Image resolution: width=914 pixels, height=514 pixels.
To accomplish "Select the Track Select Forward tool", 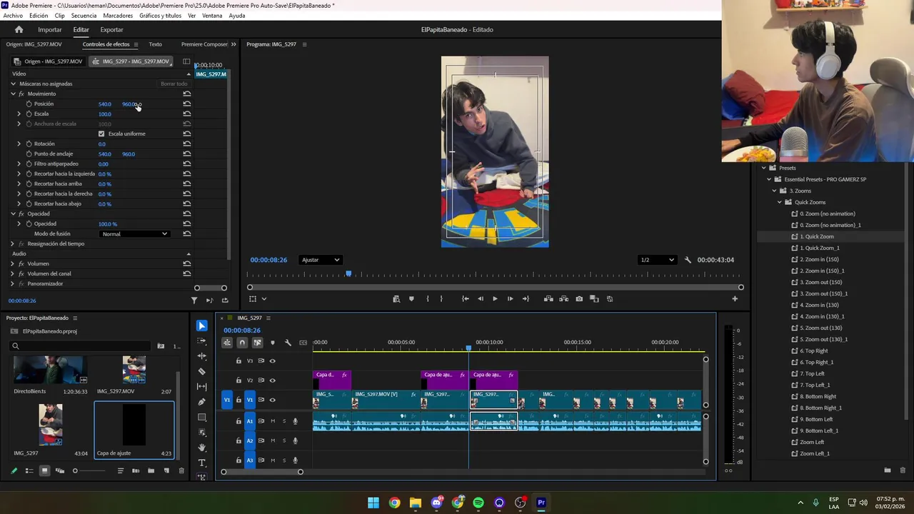I will (202, 341).
